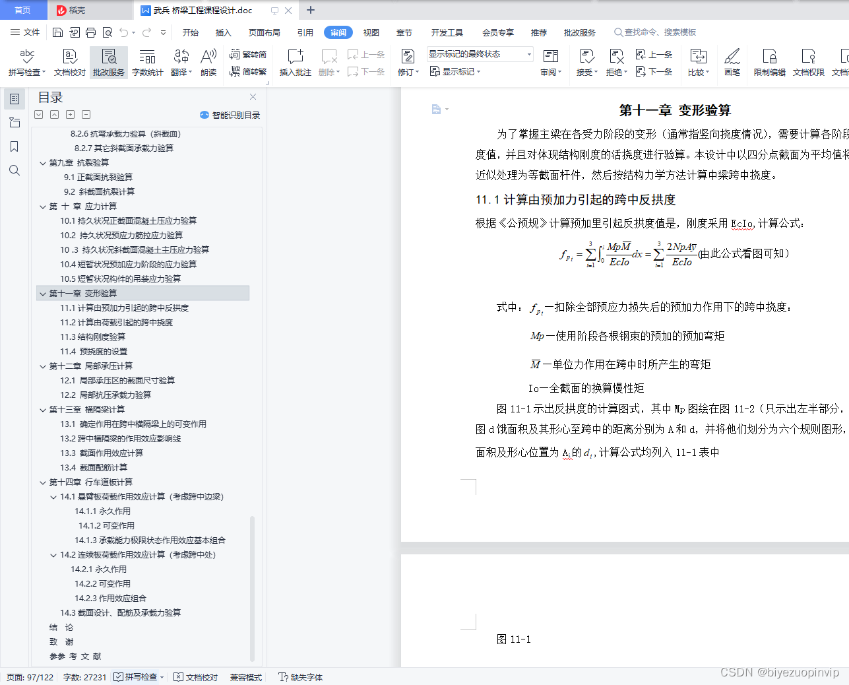This screenshot has width=849, height=685.
Task: Toggle the 批改服务 correction service
Action: [108, 63]
